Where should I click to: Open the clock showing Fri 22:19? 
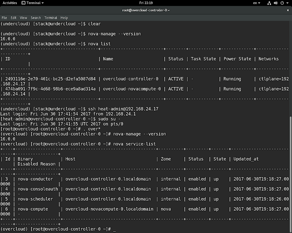click(146, 3)
